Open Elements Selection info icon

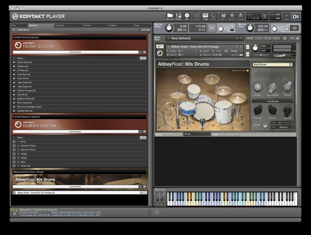[141, 131]
